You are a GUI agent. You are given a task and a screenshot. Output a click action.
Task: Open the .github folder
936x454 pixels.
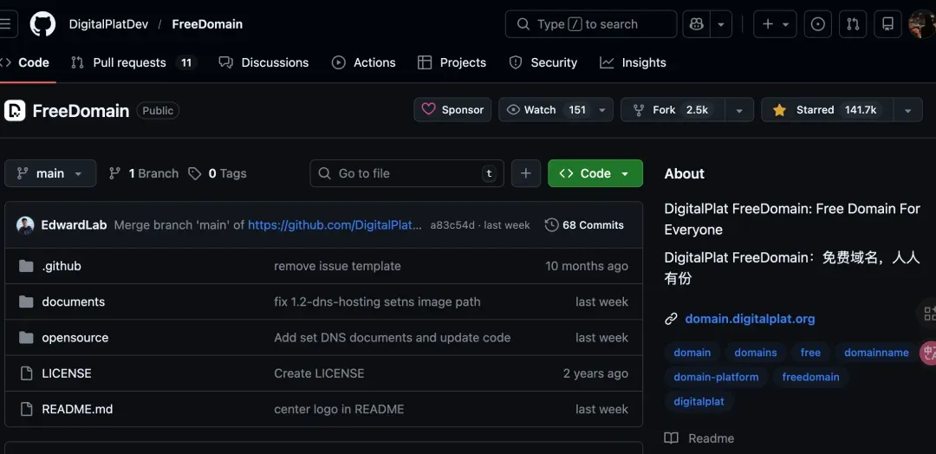pos(62,266)
